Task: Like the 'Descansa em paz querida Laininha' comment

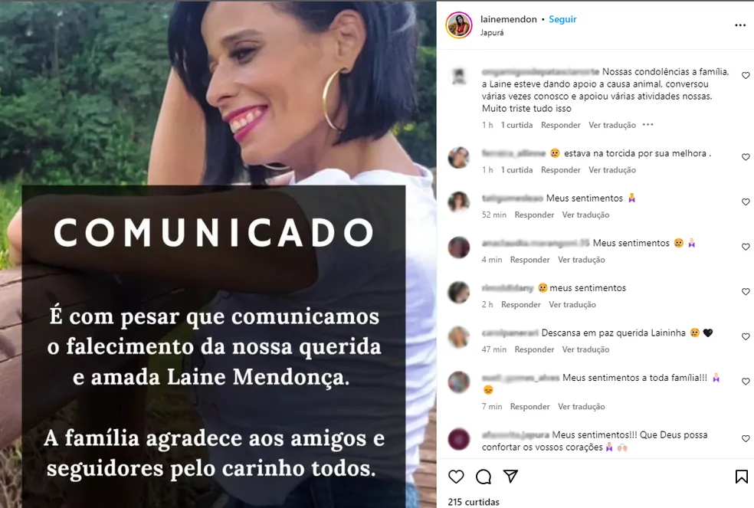Action: [x=746, y=336]
